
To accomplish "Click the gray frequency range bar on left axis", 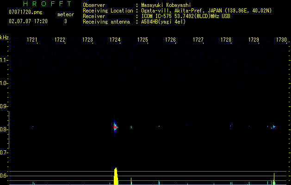I will 9,129.
